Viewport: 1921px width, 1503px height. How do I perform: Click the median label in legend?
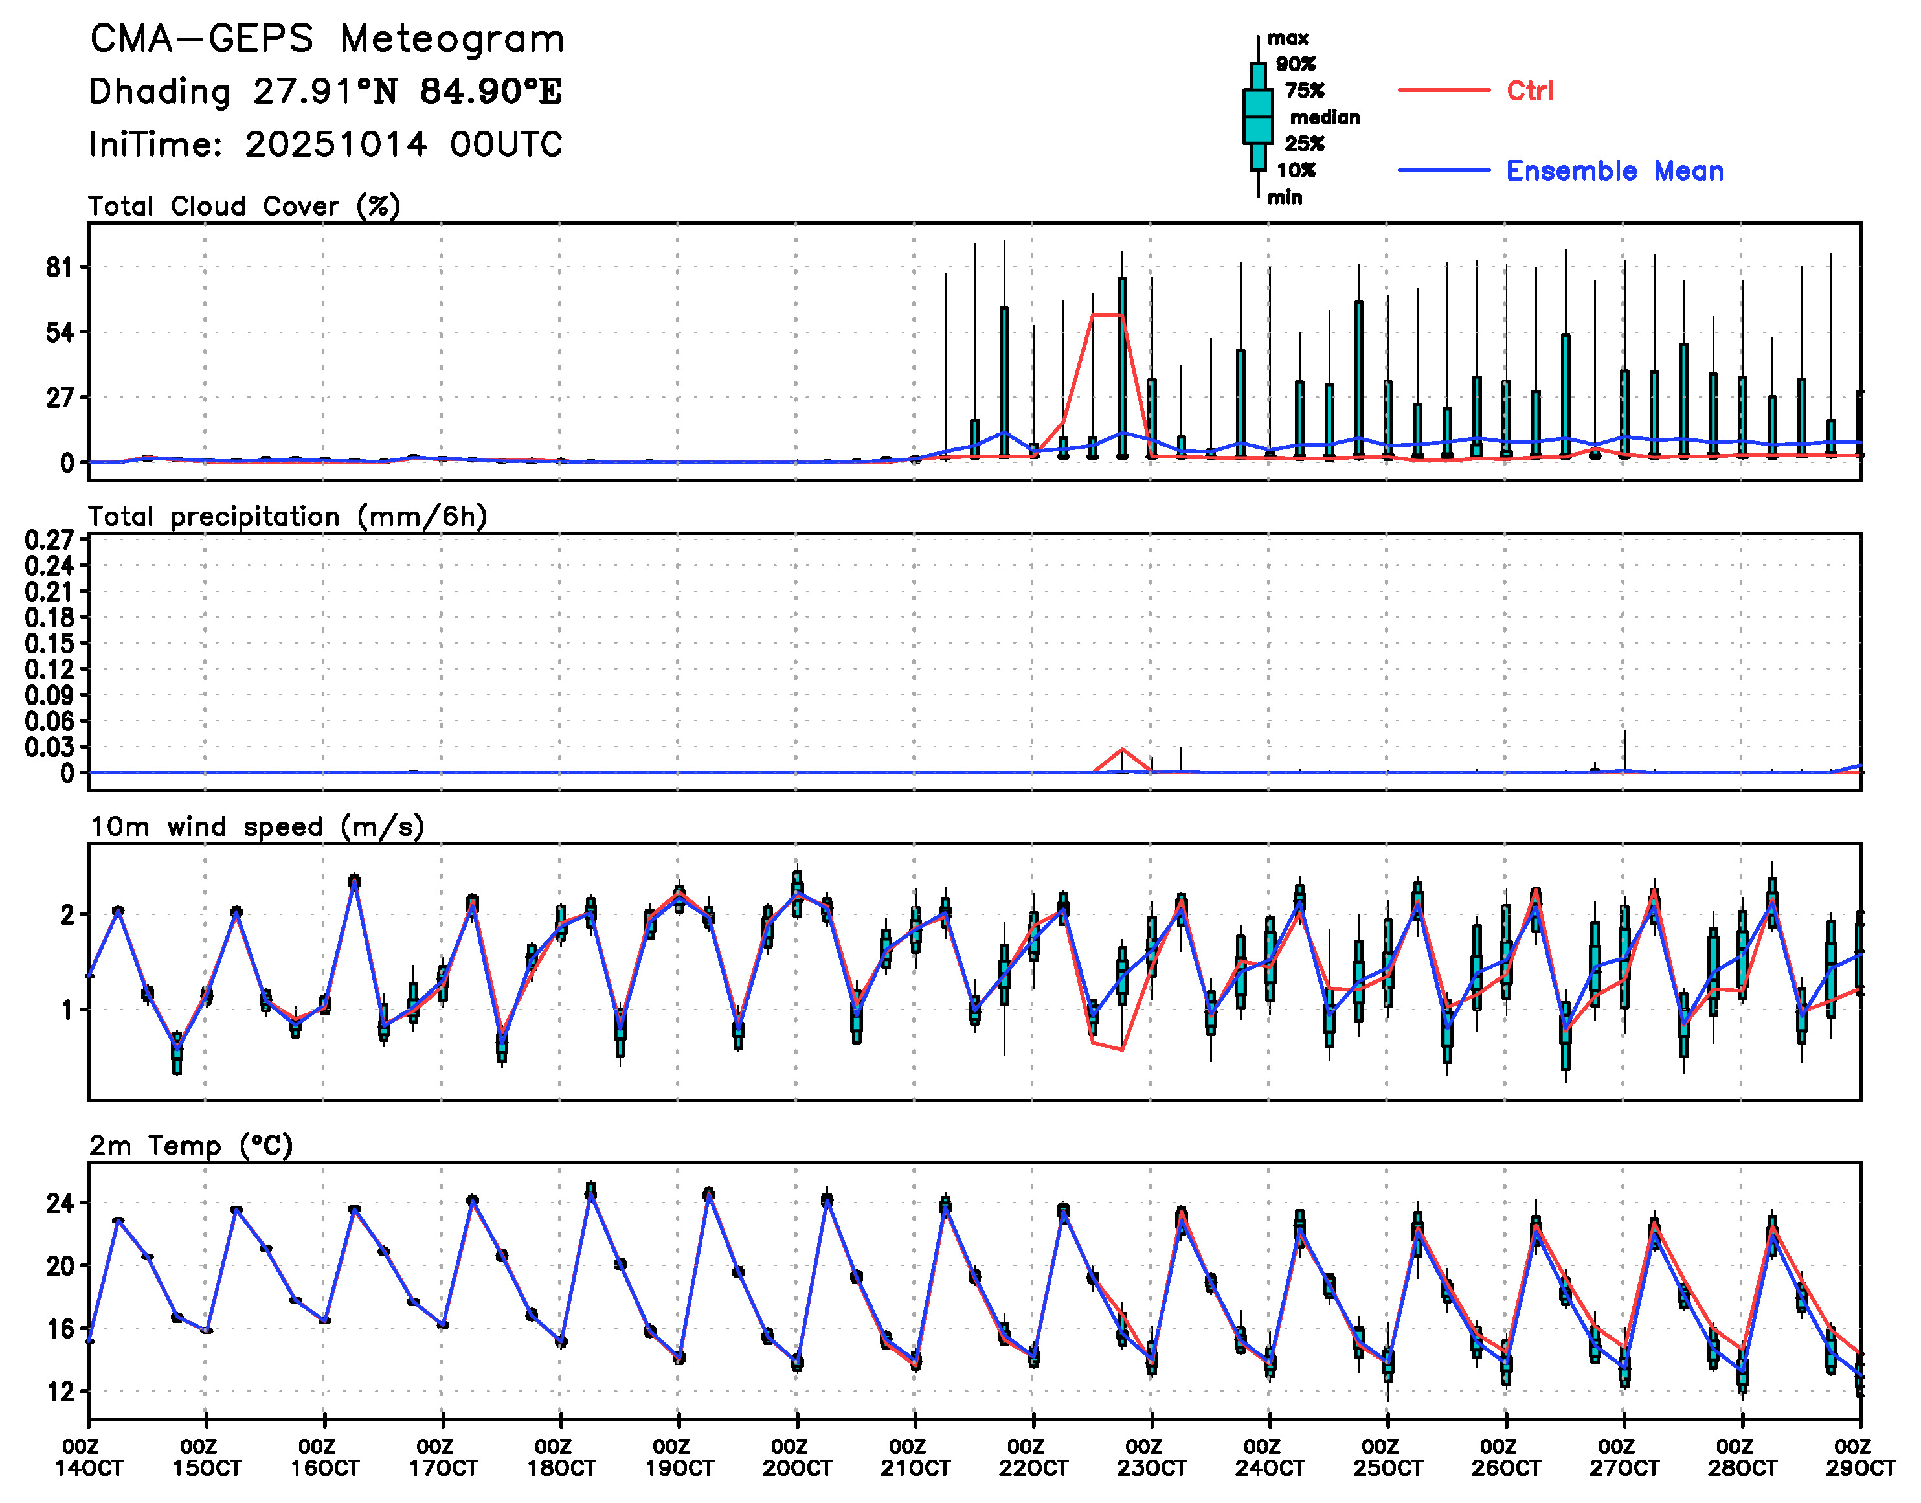[1325, 117]
